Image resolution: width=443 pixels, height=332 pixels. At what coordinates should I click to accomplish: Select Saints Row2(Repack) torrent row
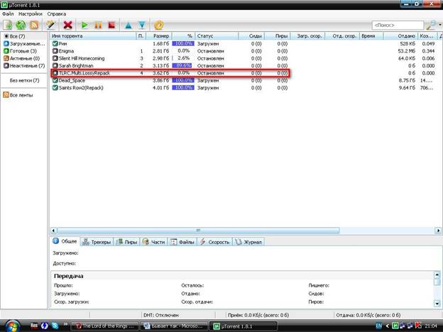(x=244, y=87)
